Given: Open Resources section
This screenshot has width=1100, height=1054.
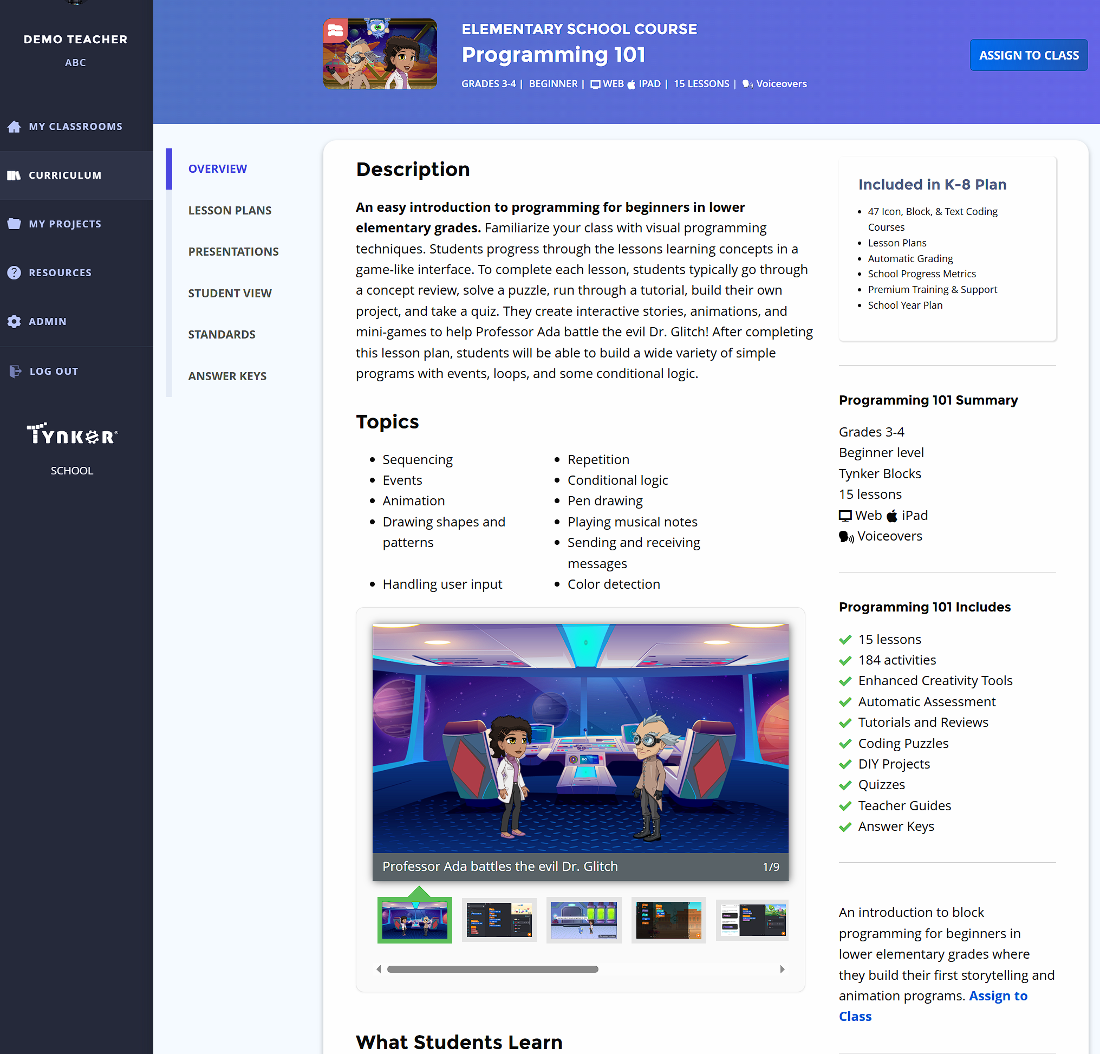Looking at the screenshot, I should pos(76,273).
